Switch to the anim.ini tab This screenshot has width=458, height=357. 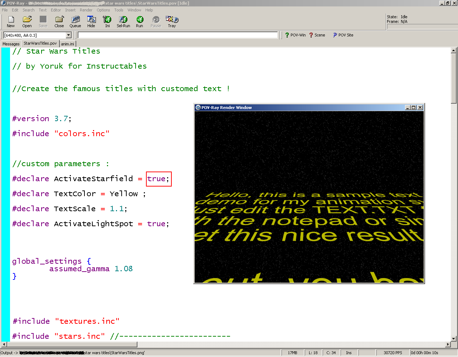click(x=67, y=44)
